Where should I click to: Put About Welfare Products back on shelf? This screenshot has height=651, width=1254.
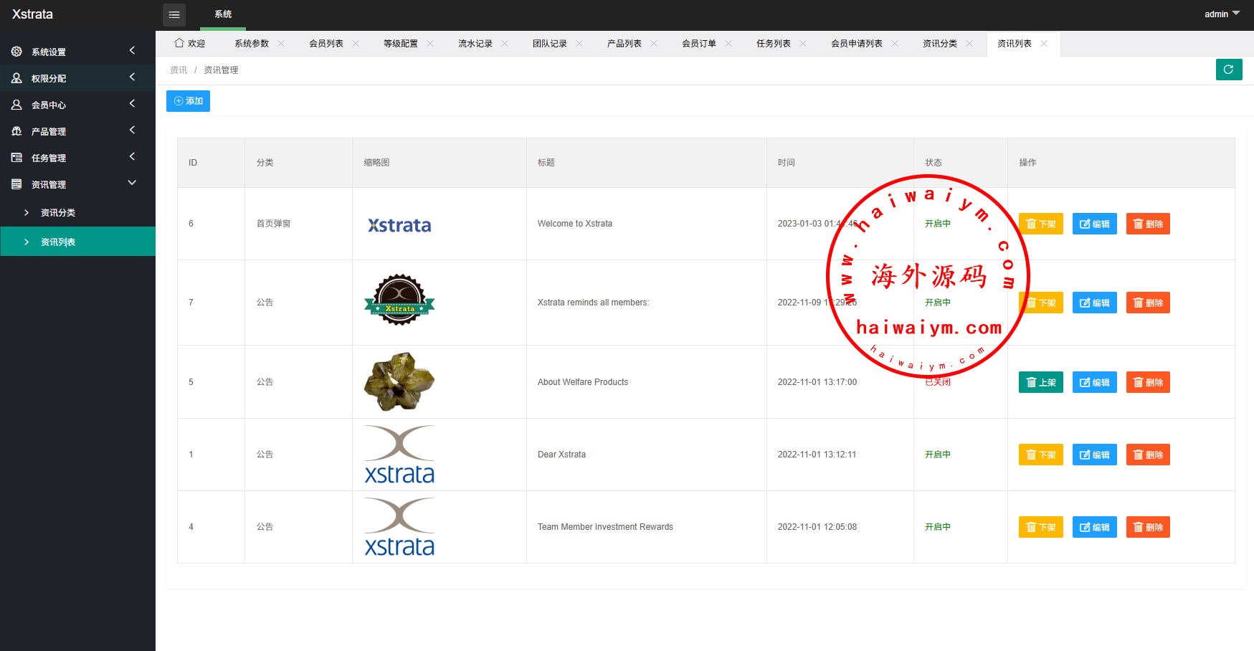1040,382
